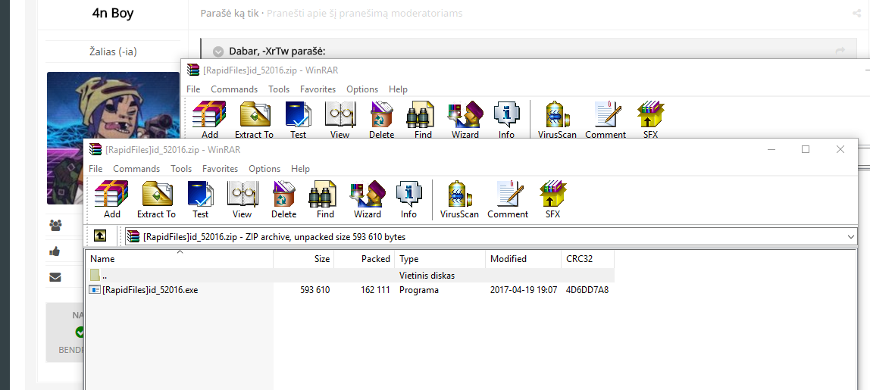Screen dimensions: 870x390
Task: Sort by Name column header
Action: pos(179,258)
